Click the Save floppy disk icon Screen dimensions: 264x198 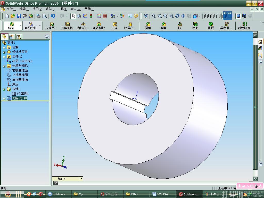19,16
